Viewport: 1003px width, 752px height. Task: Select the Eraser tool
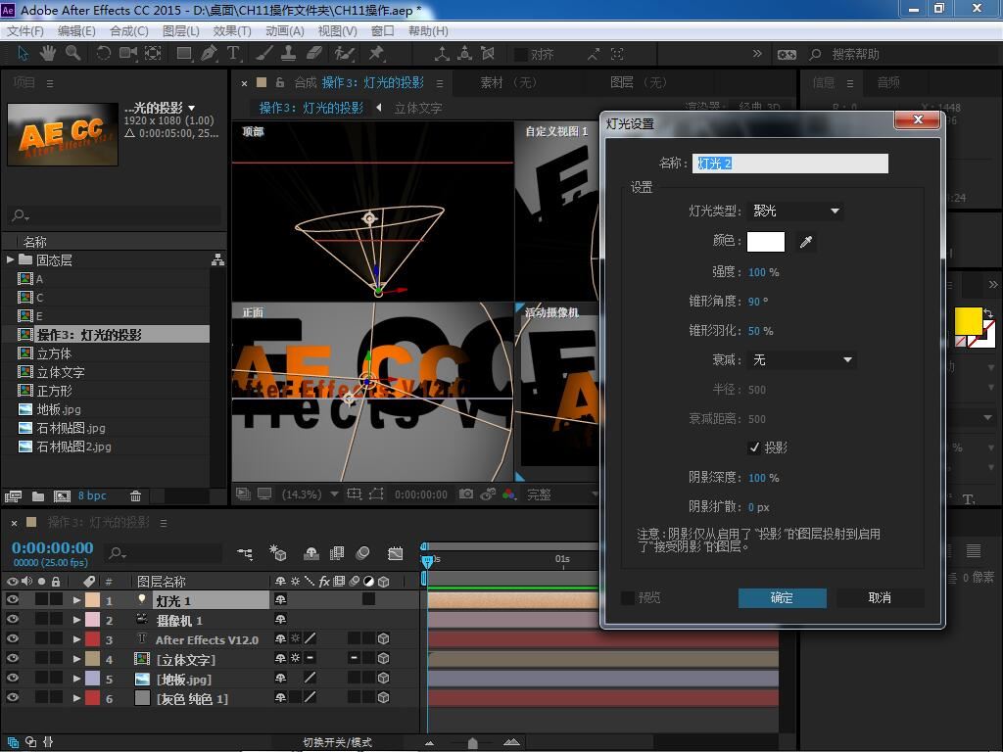pyautogui.click(x=313, y=54)
